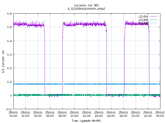This screenshot has height=123, width=165.
Task: Click the 0.1 y-axis tick label
Action: coord(9,82)
